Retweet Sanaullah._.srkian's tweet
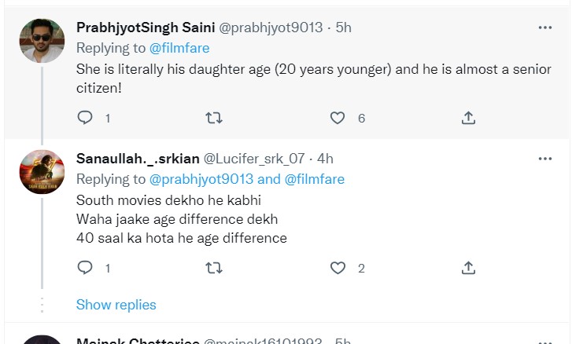This screenshot has width=572, height=344. pos(213,269)
